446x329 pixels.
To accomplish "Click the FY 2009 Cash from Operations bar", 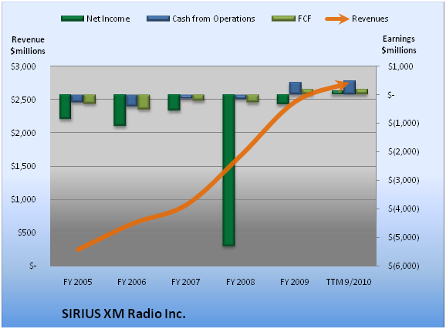I will click(296, 88).
